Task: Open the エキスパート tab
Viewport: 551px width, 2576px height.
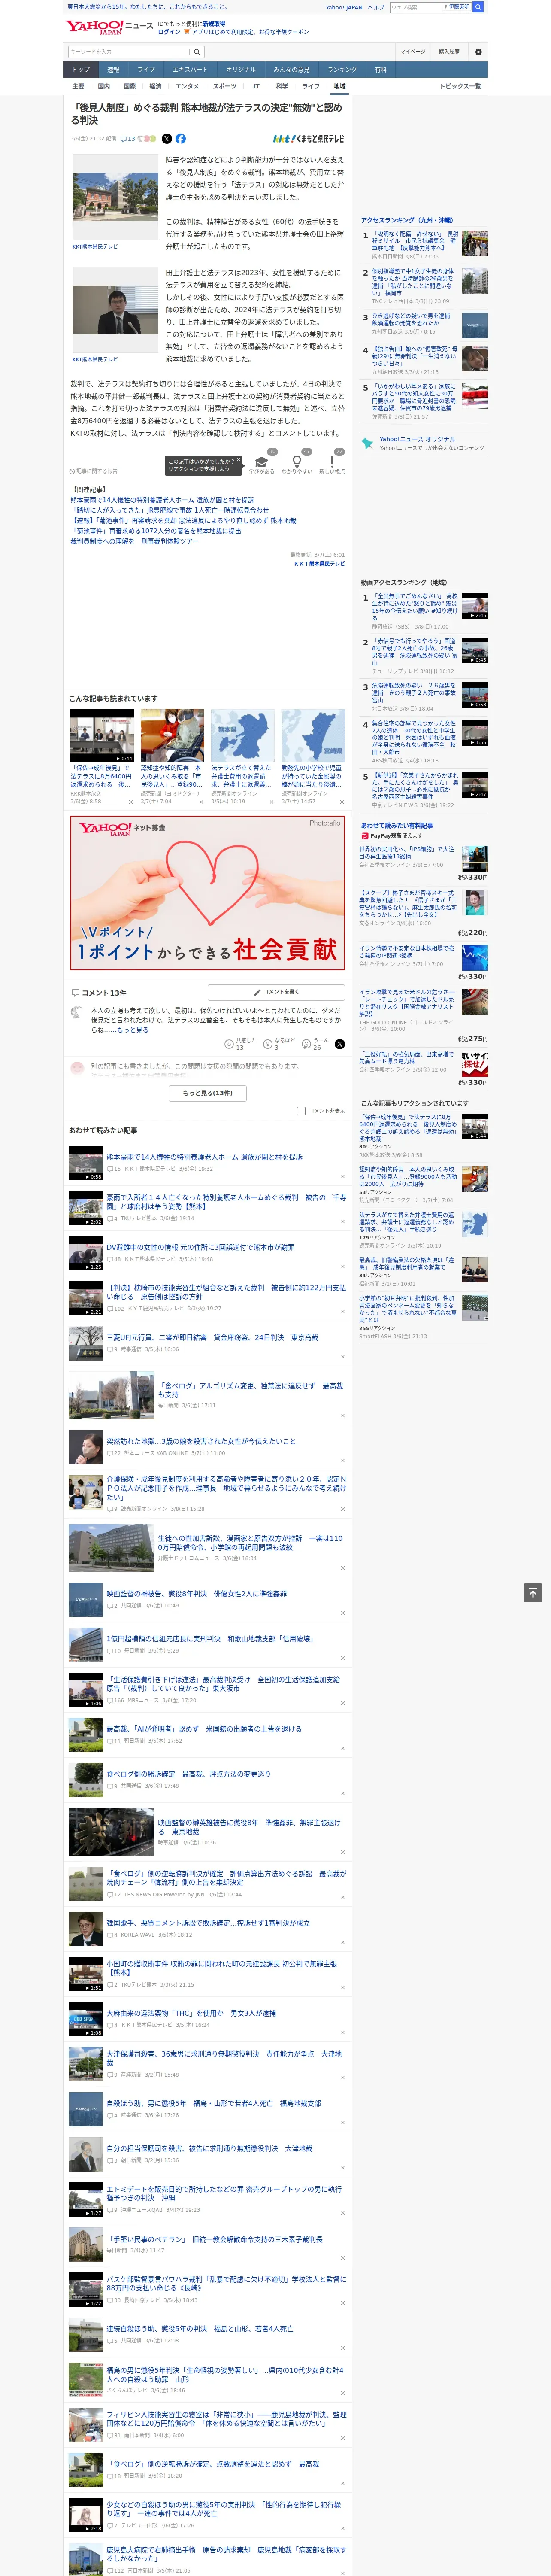Action: tap(190, 69)
